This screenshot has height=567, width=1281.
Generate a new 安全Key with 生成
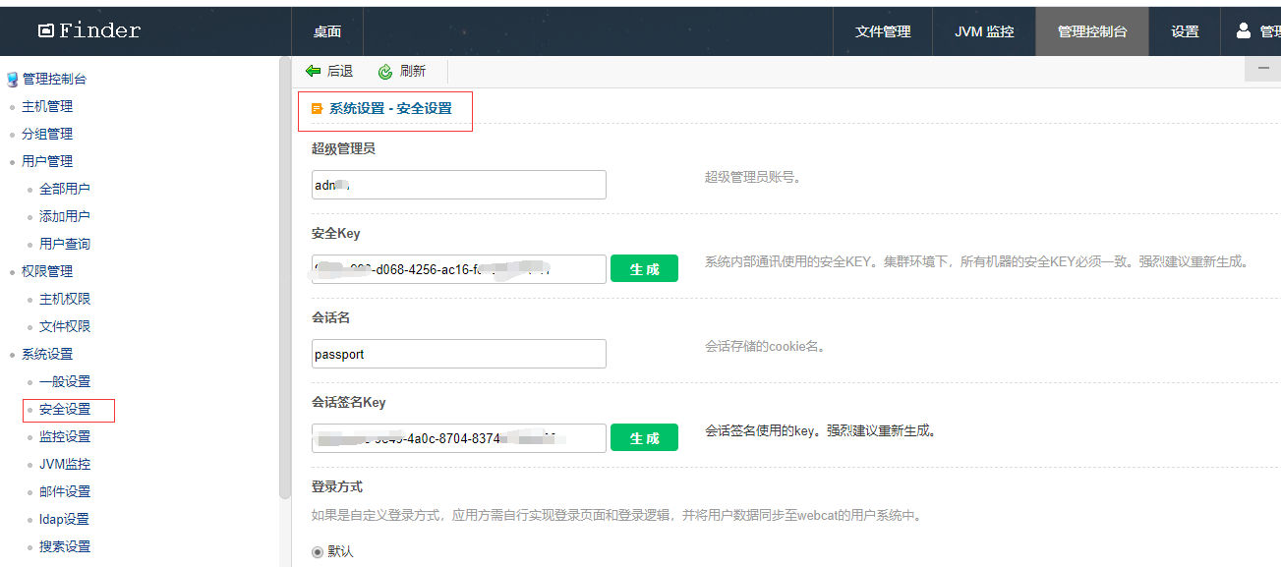644,268
